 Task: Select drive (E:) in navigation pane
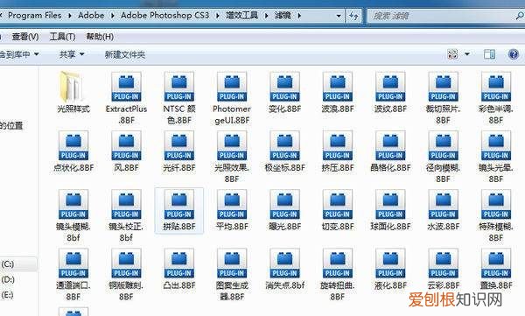pos(7,295)
